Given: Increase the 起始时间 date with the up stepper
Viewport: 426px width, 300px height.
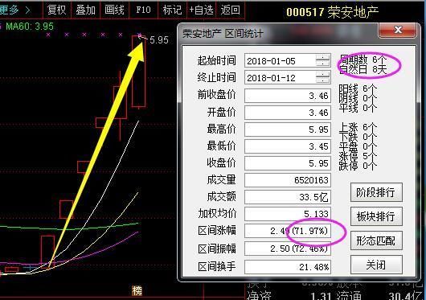Looking at the screenshot, I should point(322,58).
